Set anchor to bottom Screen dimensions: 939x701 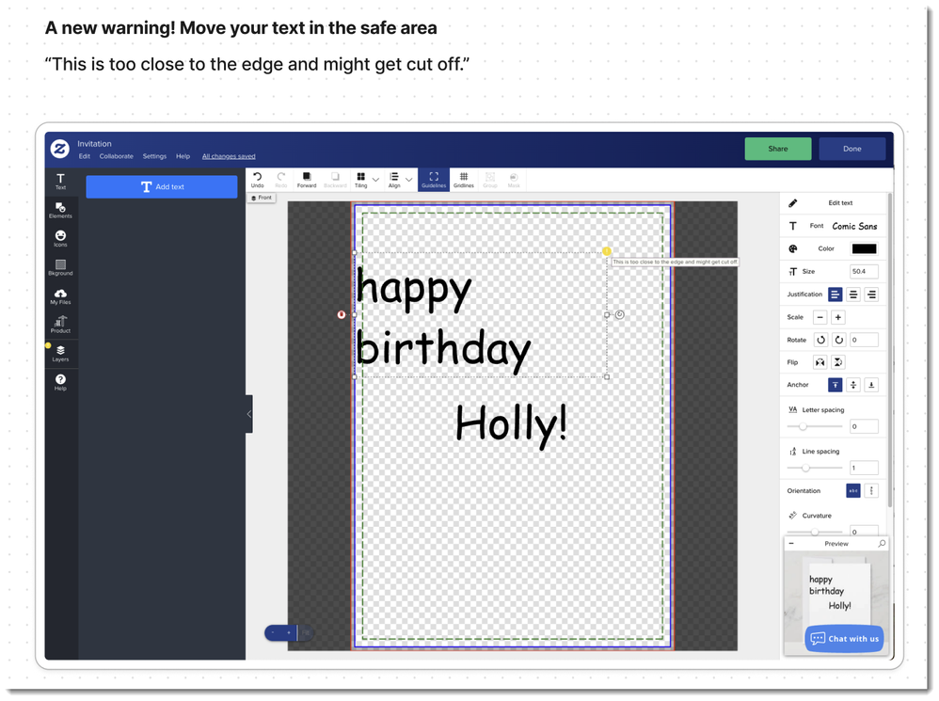(x=871, y=385)
